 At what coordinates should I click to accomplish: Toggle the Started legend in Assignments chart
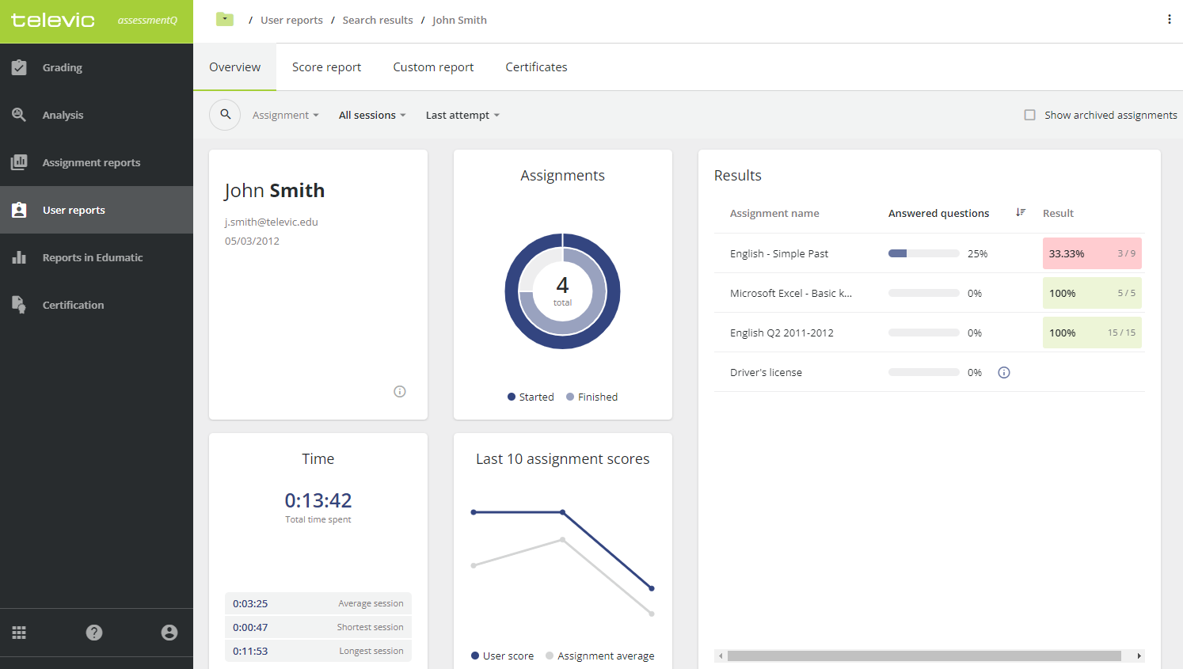531,397
